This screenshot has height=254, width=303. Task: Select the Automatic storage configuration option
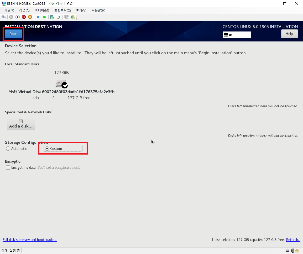(x=17, y=149)
